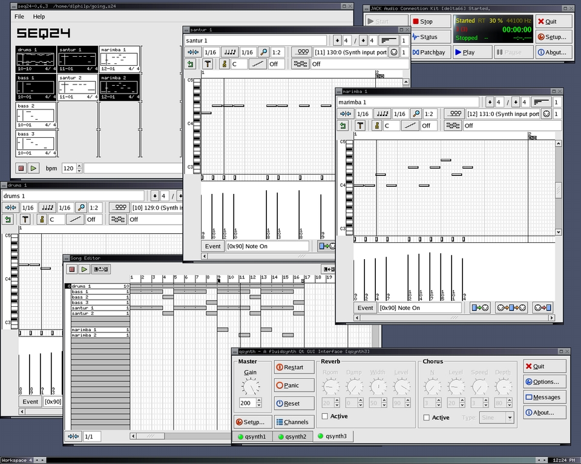This screenshot has width=581, height=464.
Task: Open beats-per-bar dropdown arrow in santur 1
Action: click(x=337, y=40)
